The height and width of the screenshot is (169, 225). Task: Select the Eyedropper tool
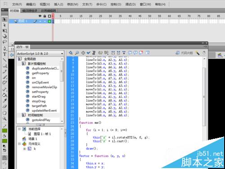coord(4,100)
